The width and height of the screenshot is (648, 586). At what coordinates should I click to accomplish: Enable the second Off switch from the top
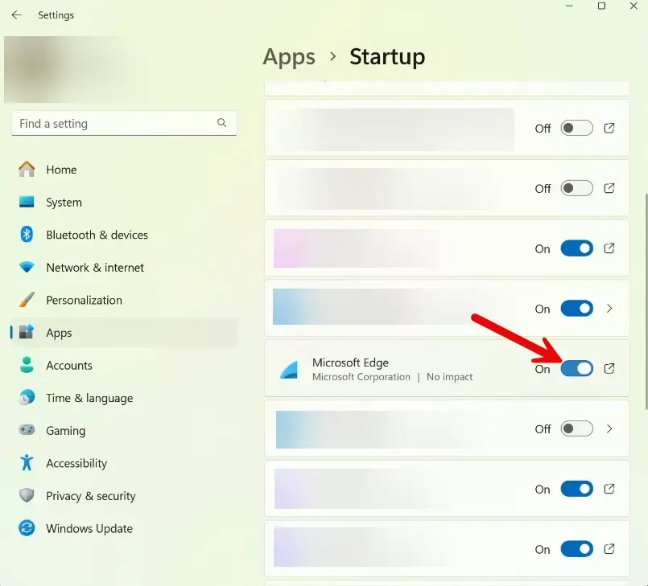[576, 188]
